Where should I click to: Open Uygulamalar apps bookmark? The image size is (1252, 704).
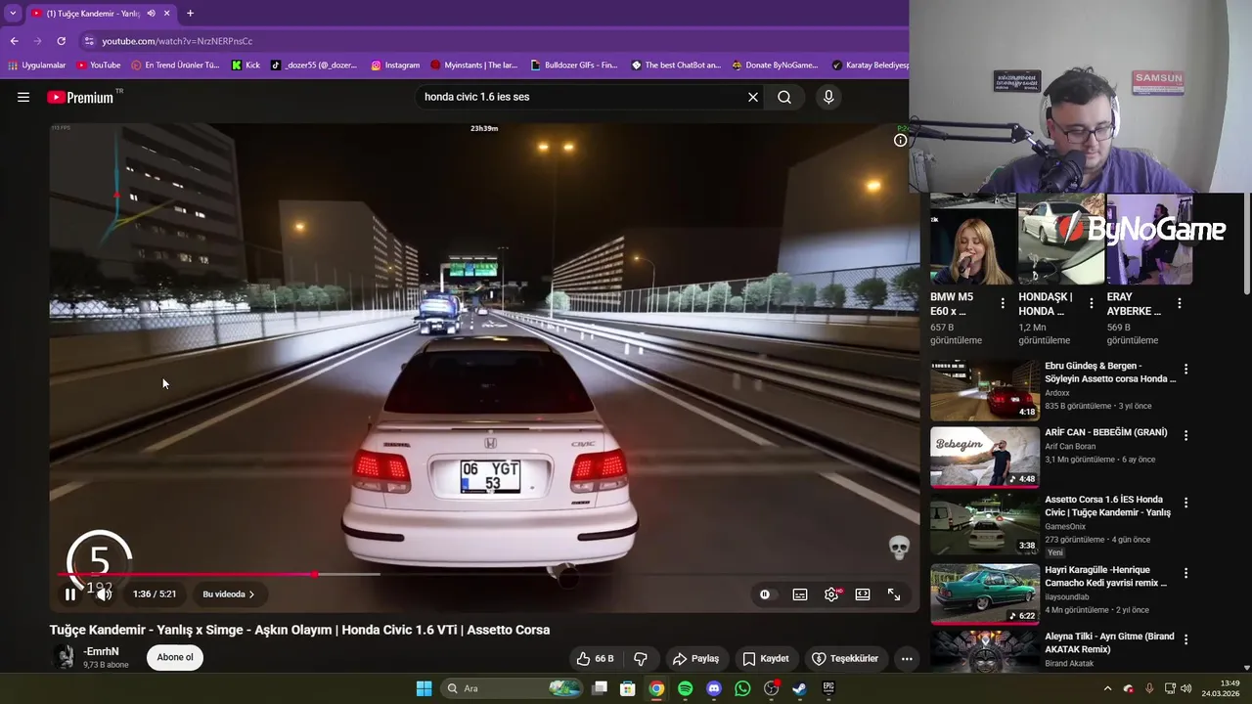click(37, 66)
